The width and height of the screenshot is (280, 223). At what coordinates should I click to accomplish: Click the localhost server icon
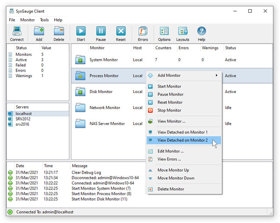[10, 114]
